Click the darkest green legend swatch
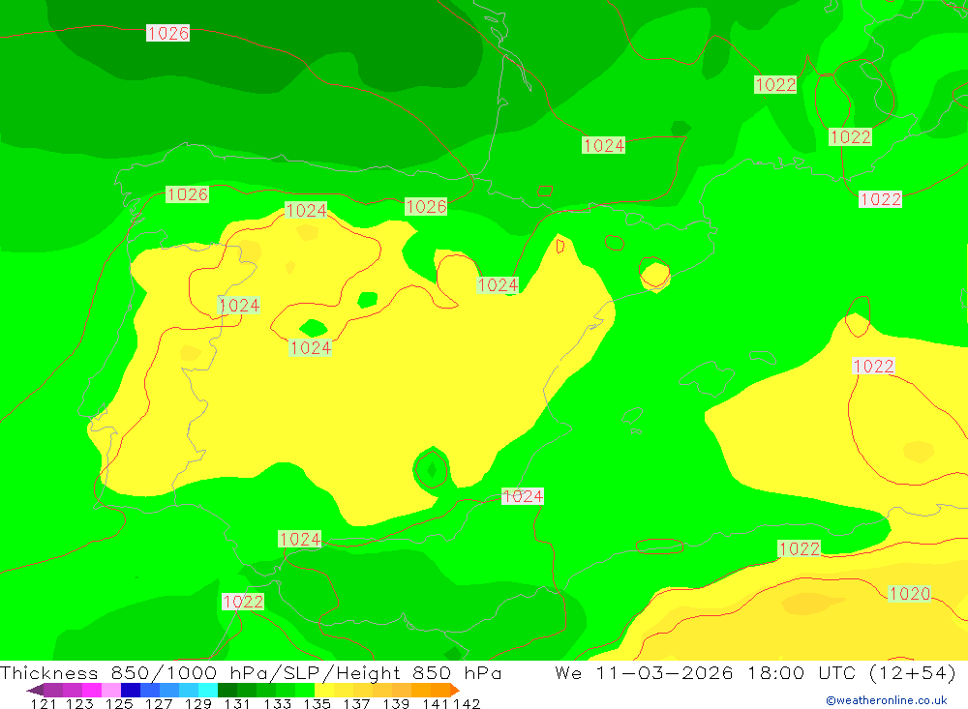The width and height of the screenshot is (968, 709). click(227, 690)
